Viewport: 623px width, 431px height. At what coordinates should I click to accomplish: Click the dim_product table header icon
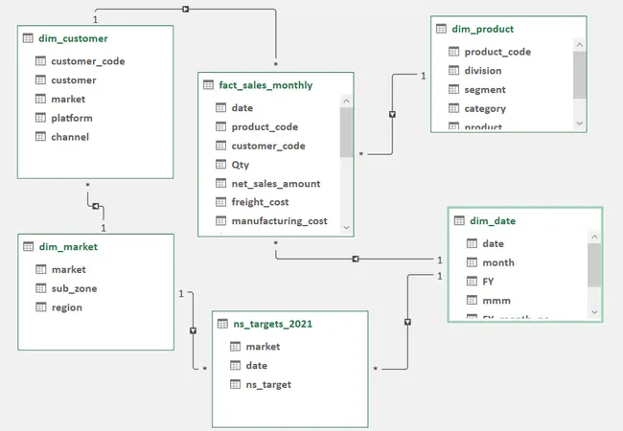tap(441, 29)
